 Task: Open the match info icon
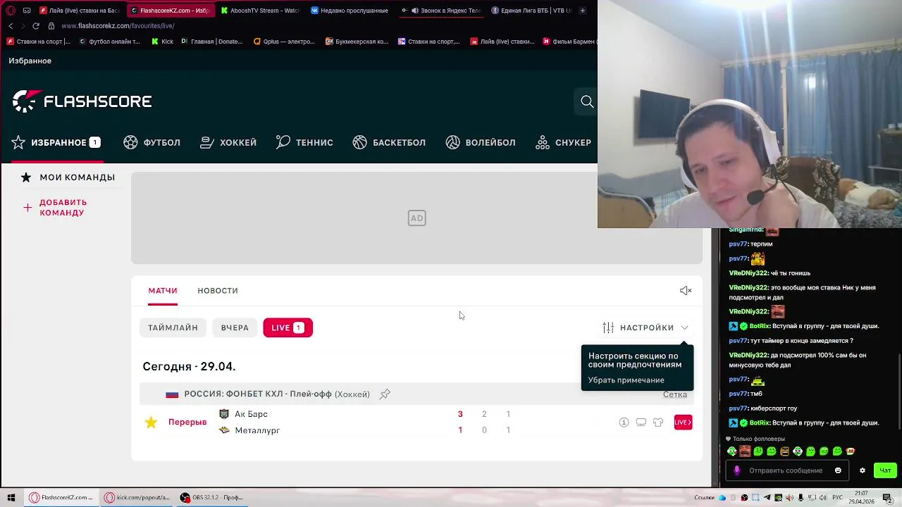click(624, 423)
